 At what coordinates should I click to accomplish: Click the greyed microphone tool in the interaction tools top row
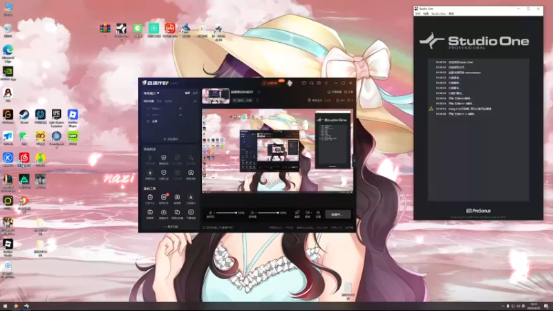coord(150,158)
